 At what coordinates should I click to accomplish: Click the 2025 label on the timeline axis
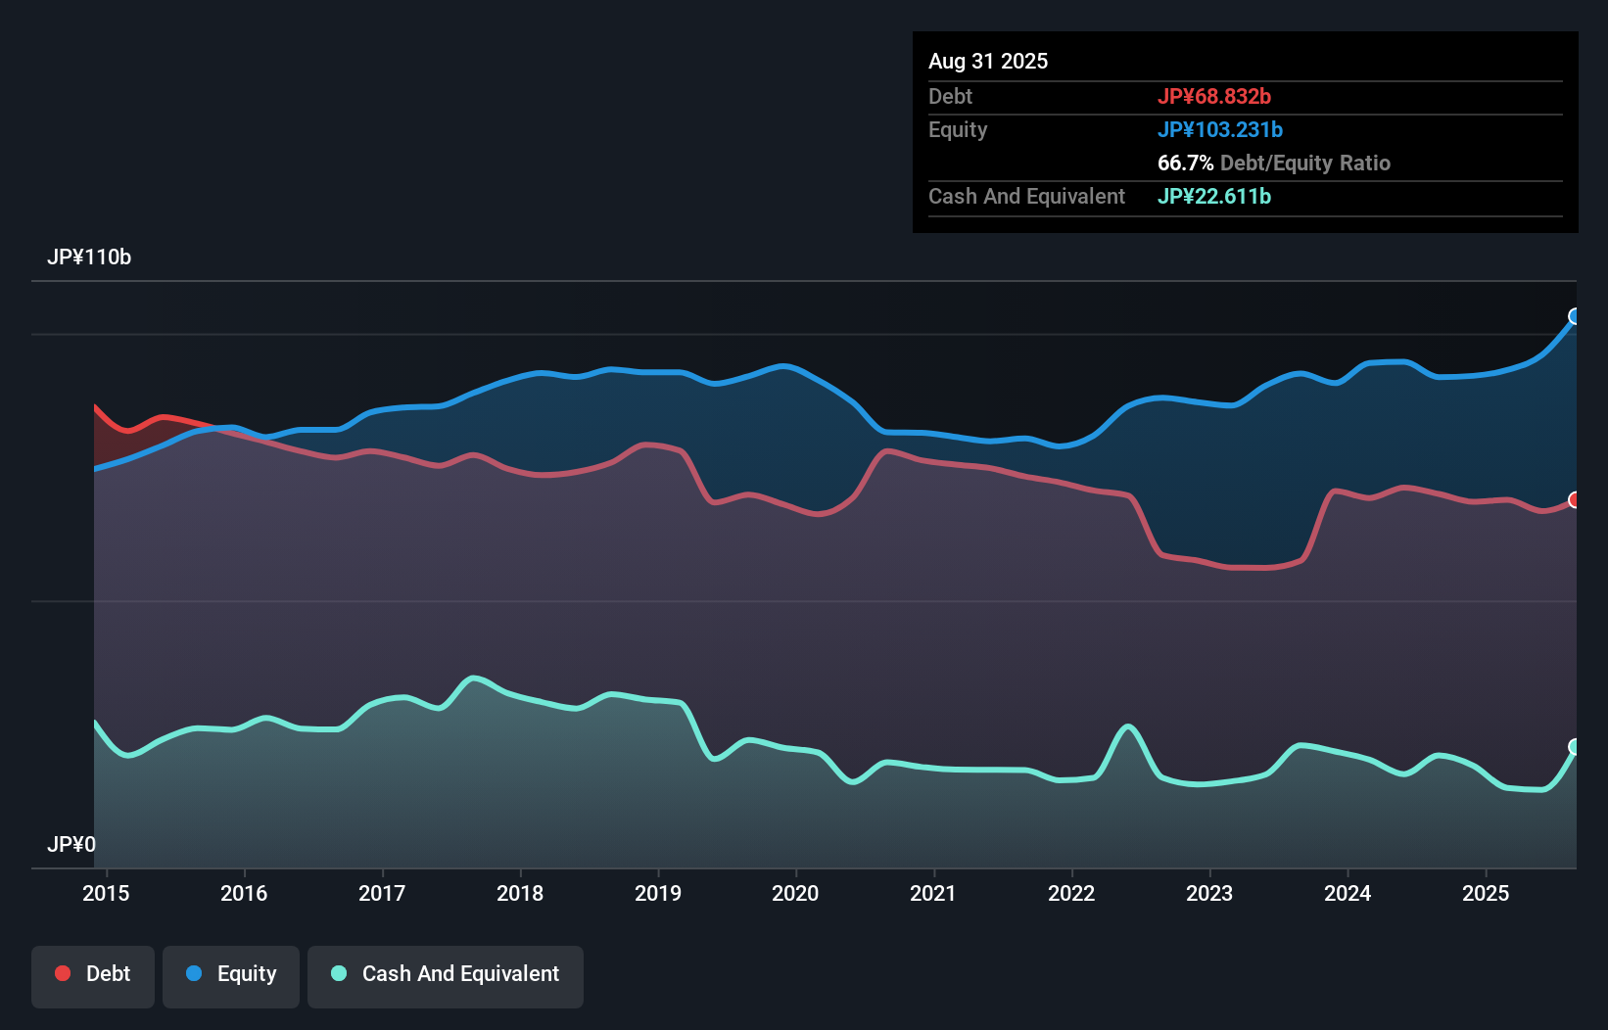[x=1486, y=893]
